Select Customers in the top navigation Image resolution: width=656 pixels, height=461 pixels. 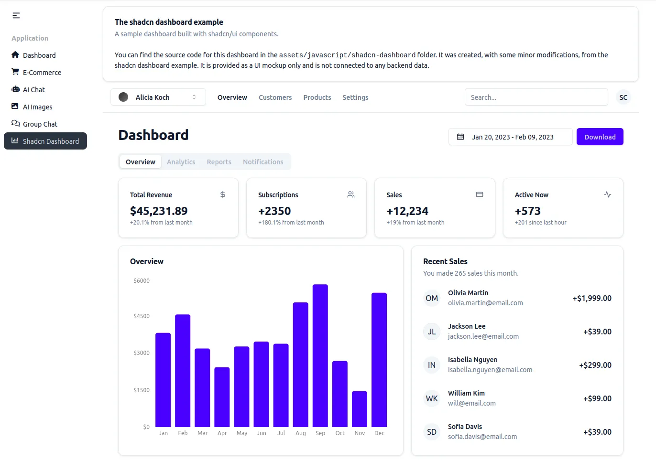tap(275, 97)
